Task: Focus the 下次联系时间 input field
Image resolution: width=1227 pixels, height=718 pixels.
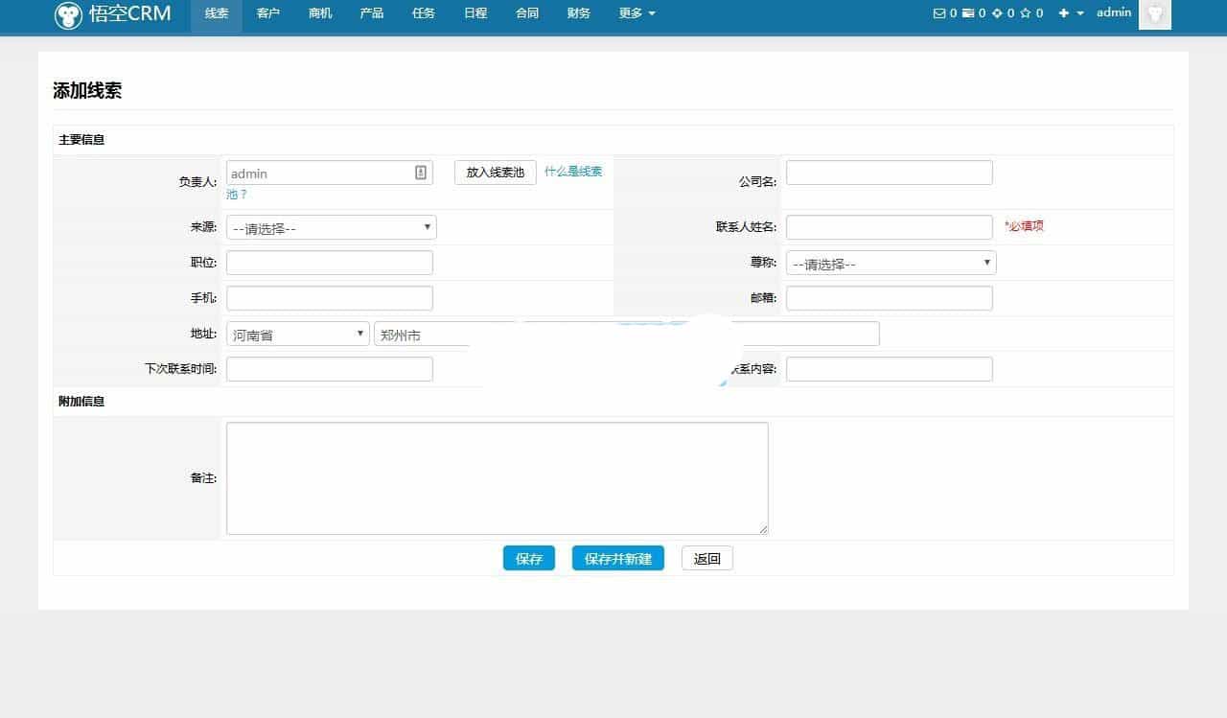Action: pyautogui.click(x=330, y=369)
